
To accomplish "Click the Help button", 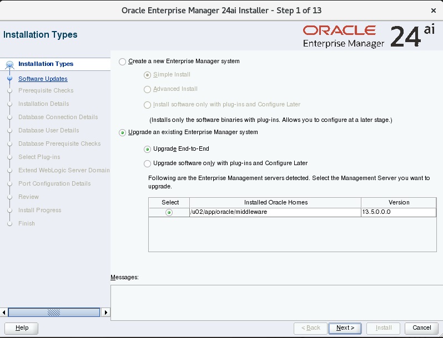I will pos(22,328).
